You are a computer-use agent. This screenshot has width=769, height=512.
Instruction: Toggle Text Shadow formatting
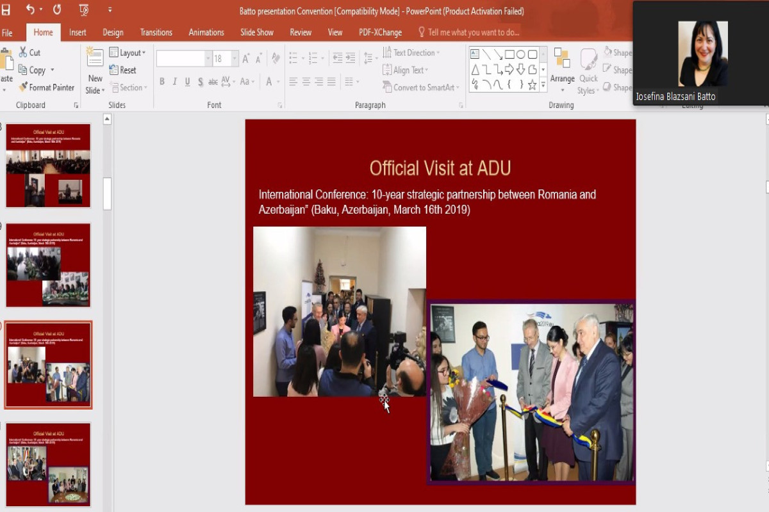click(201, 81)
